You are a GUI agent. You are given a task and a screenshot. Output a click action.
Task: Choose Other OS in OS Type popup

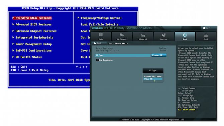(x=153, y=79)
